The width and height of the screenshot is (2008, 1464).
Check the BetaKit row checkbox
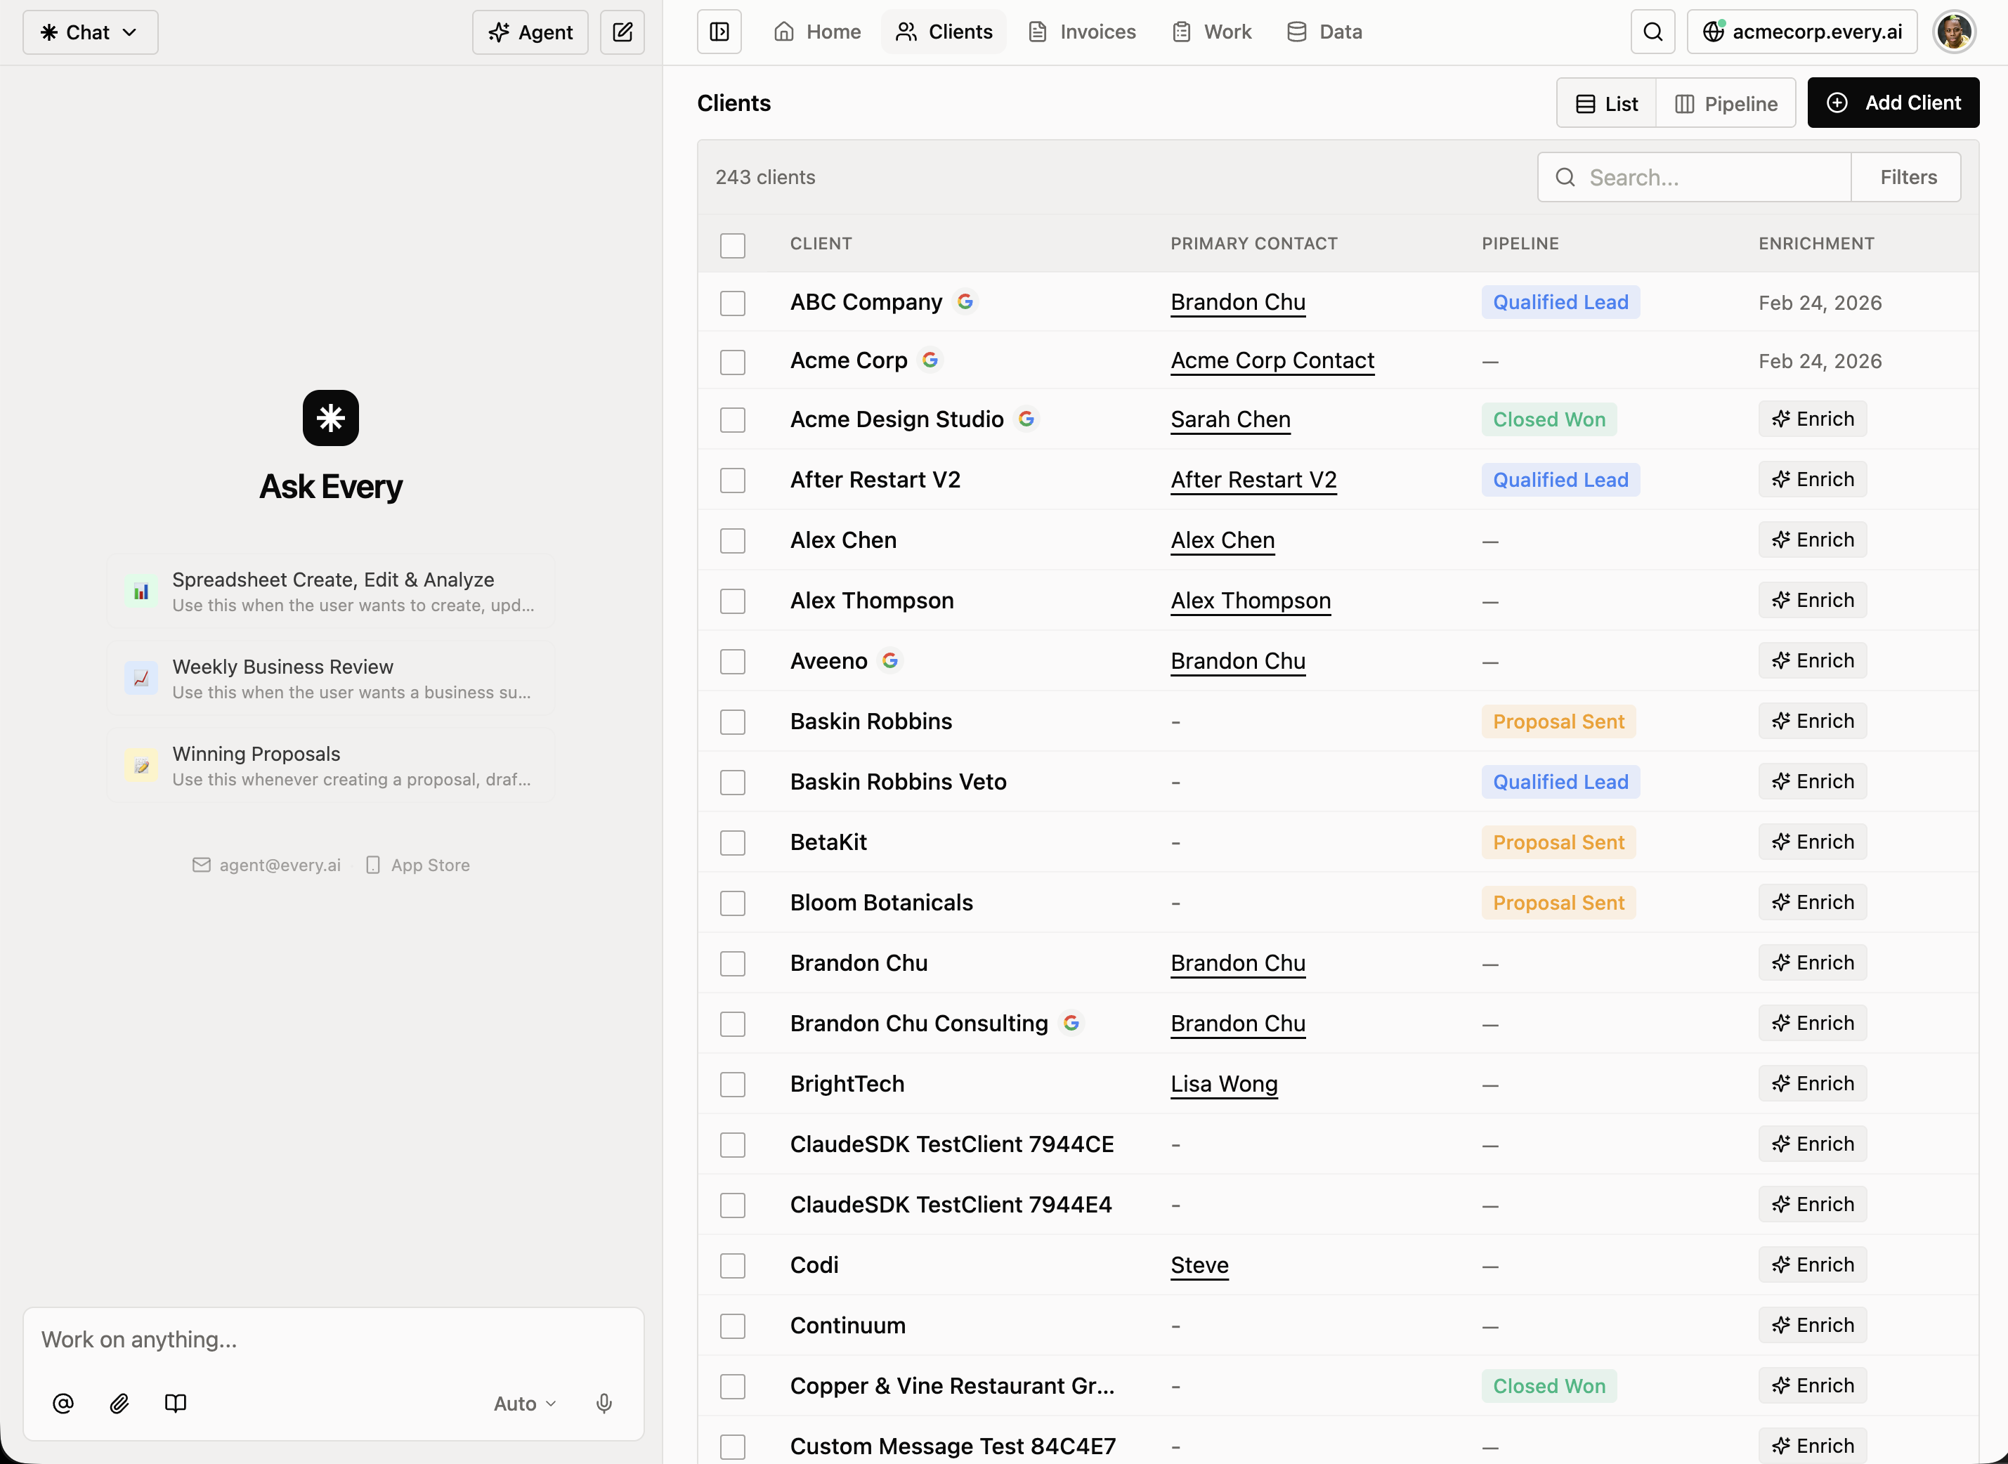click(733, 843)
